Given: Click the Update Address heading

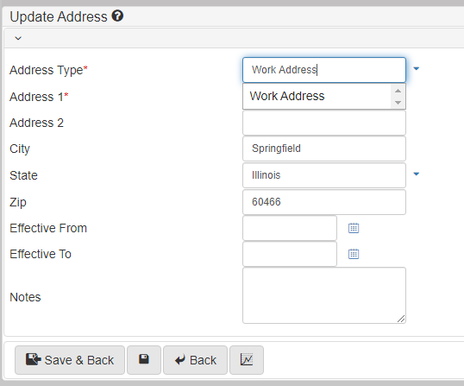Looking at the screenshot, I should (x=59, y=16).
